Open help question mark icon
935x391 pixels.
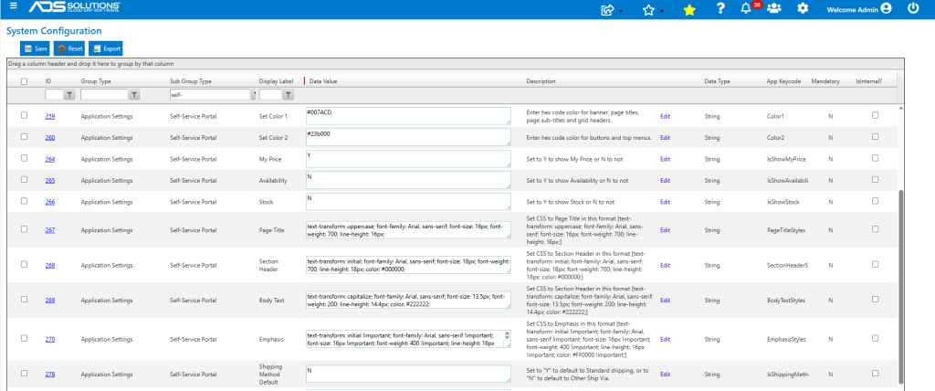pyautogui.click(x=721, y=8)
